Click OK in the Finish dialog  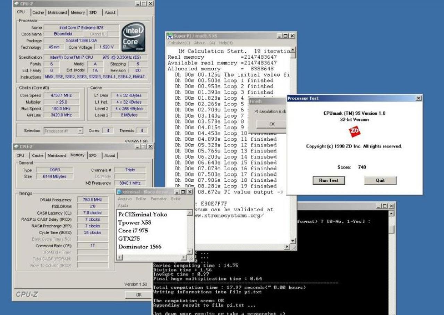click(272, 124)
